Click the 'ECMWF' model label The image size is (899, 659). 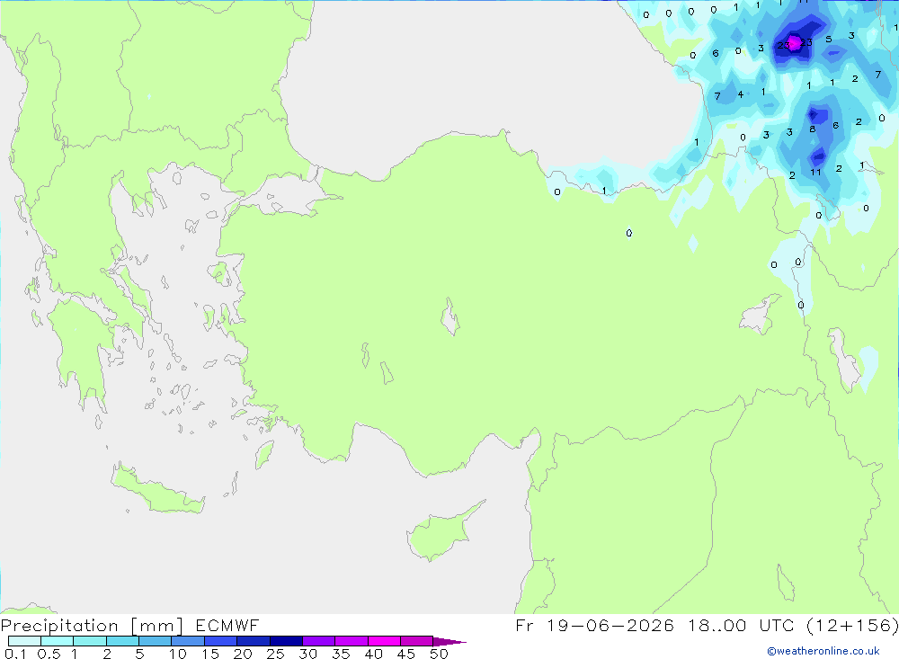pos(227,625)
